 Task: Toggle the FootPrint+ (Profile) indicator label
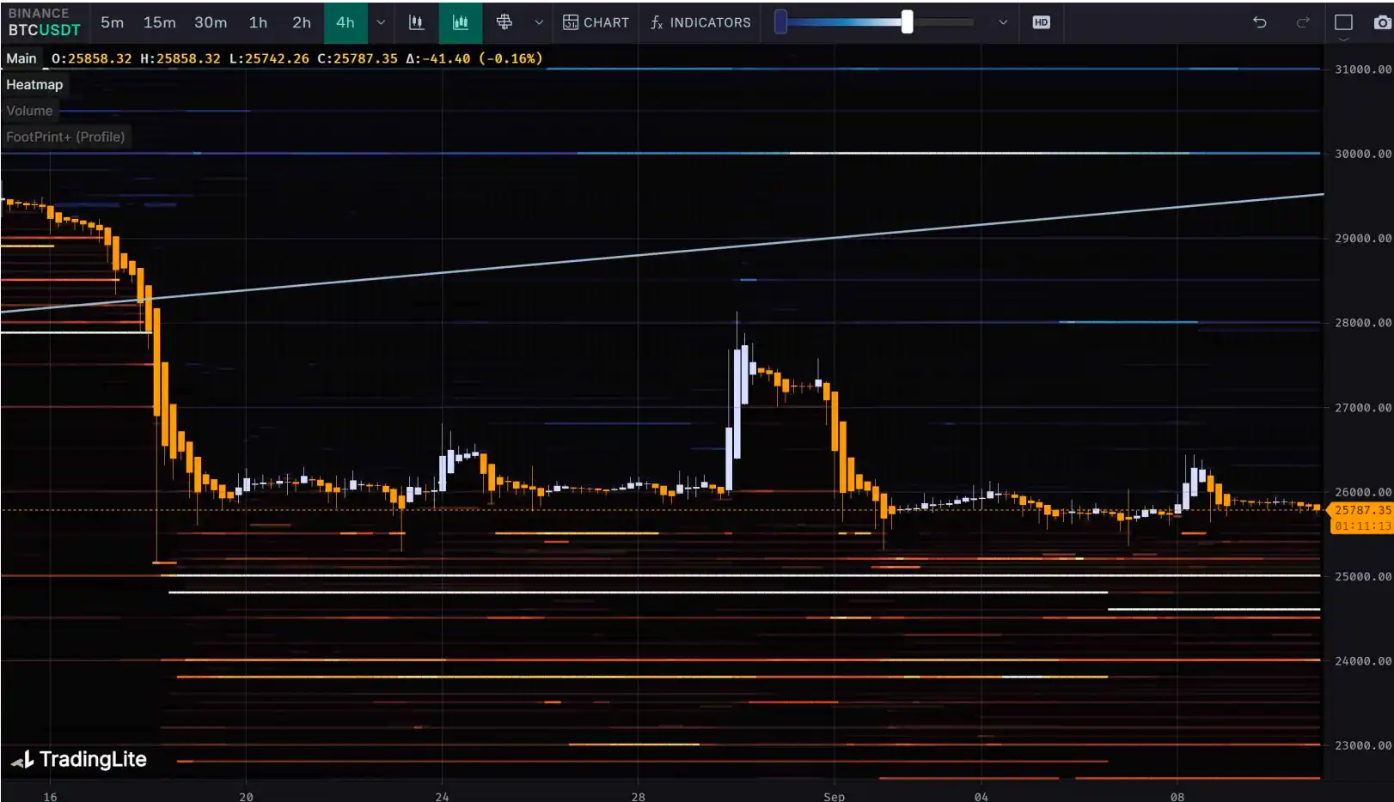65,137
